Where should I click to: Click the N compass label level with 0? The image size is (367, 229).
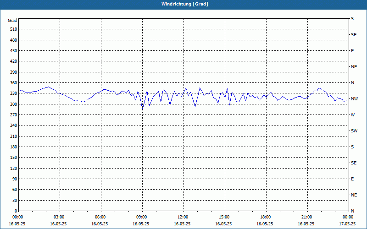point(352,211)
